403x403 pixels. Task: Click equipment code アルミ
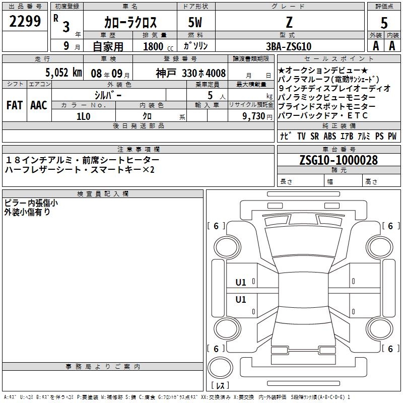[364, 136]
